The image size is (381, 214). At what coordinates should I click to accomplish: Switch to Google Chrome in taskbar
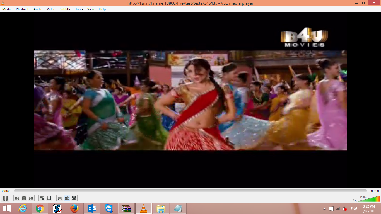click(40, 208)
